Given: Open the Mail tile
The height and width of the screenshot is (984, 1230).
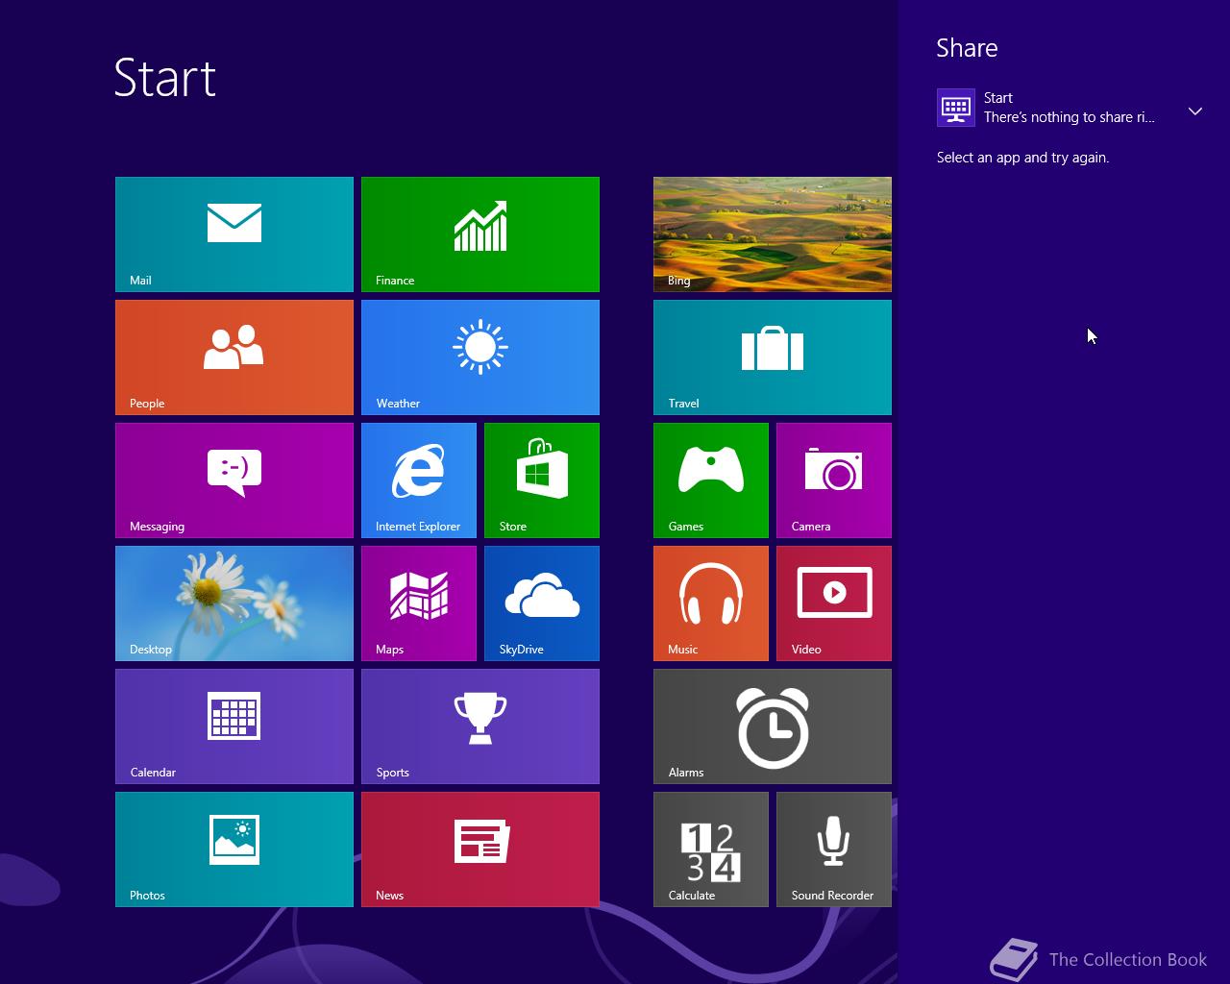Looking at the screenshot, I should point(234,234).
